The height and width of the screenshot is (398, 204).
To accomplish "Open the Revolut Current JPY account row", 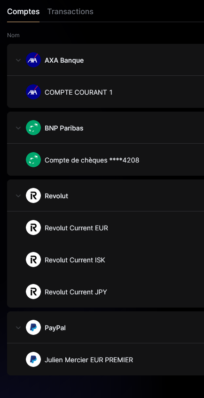I will click(105, 292).
